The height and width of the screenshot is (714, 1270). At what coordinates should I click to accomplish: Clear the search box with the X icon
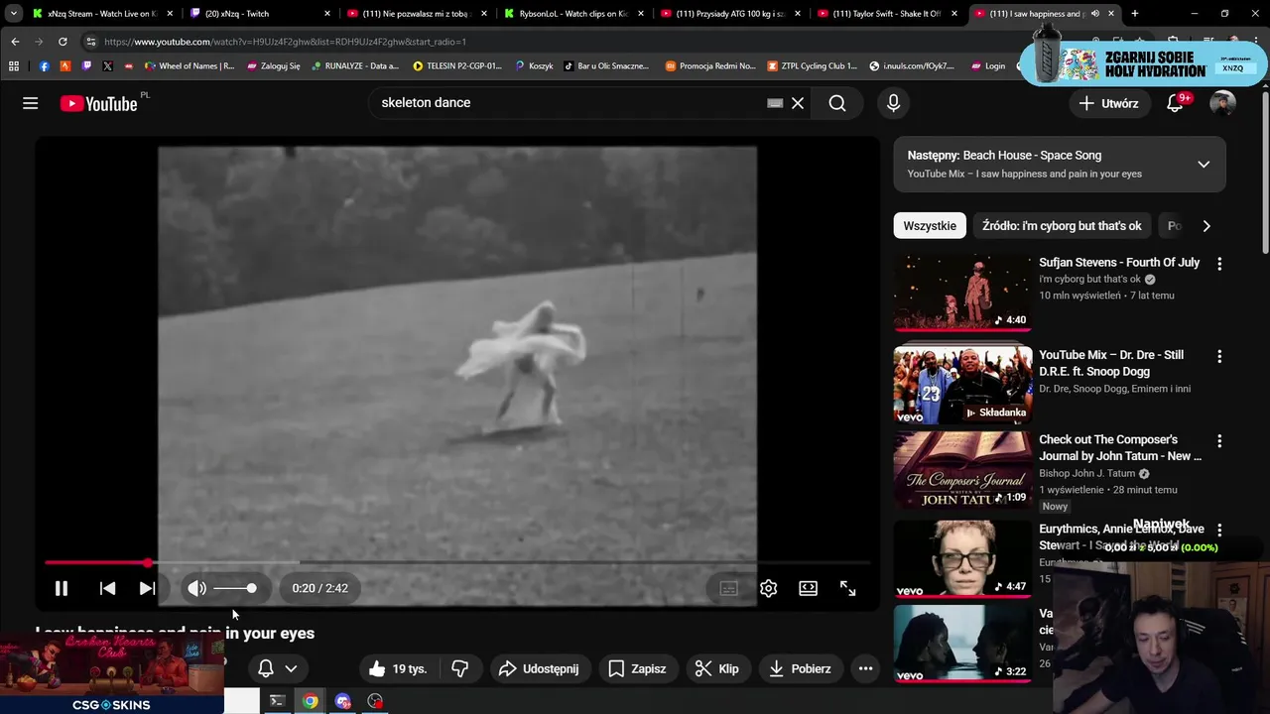tap(798, 103)
